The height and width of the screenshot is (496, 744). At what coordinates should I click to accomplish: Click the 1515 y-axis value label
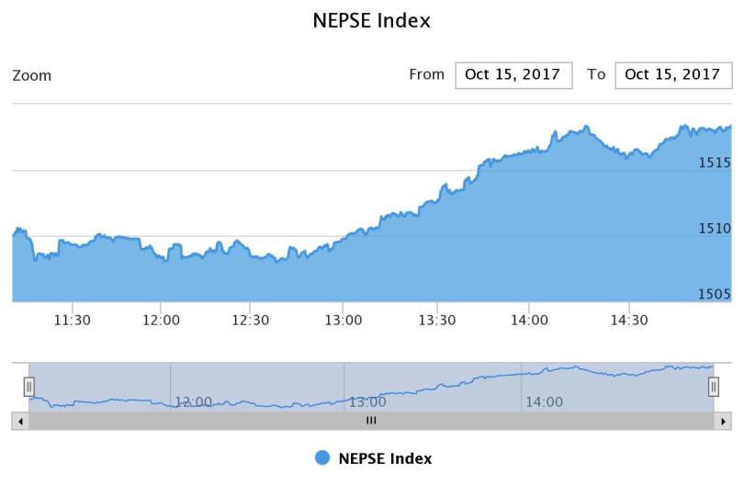[715, 163]
